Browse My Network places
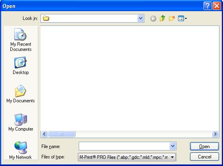Screen dimensions: 223x166 pos(21,150)
